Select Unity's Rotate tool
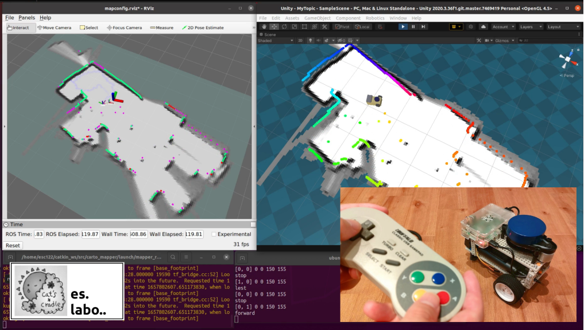588x330 pixels. [284, 26]
